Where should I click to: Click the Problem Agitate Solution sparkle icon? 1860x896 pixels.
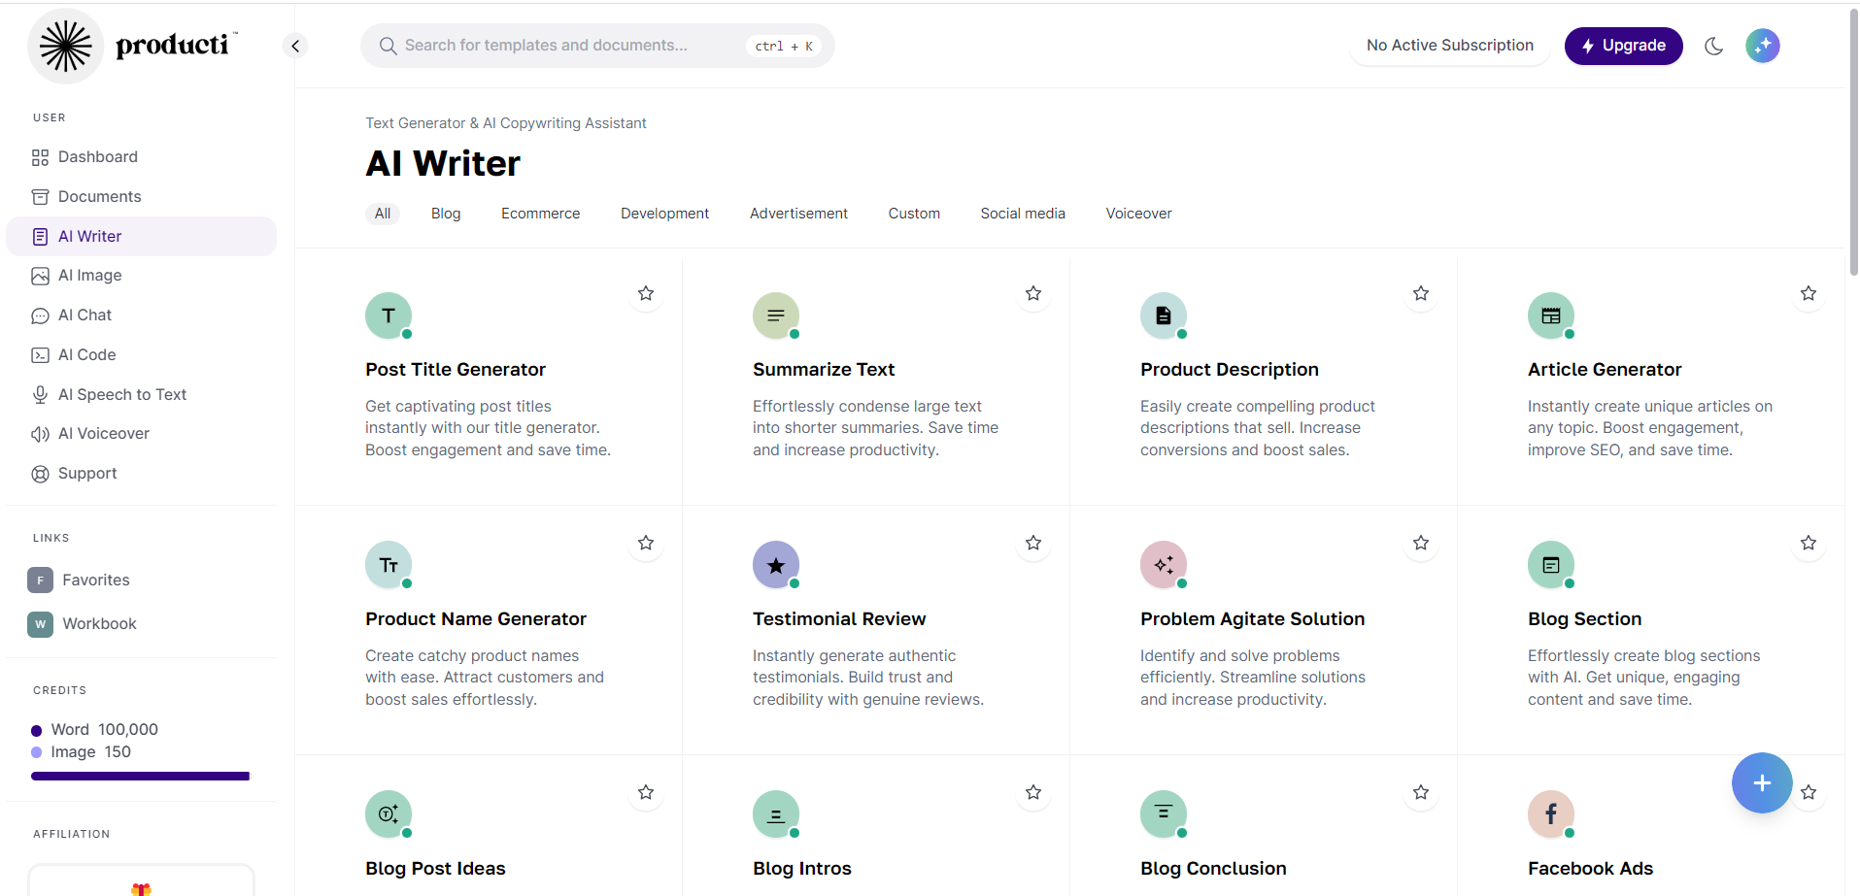click(1163, 565)
